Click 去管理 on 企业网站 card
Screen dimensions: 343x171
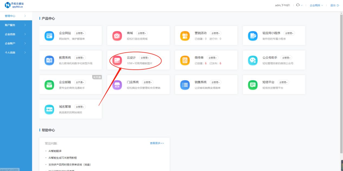tap(80, 33)
